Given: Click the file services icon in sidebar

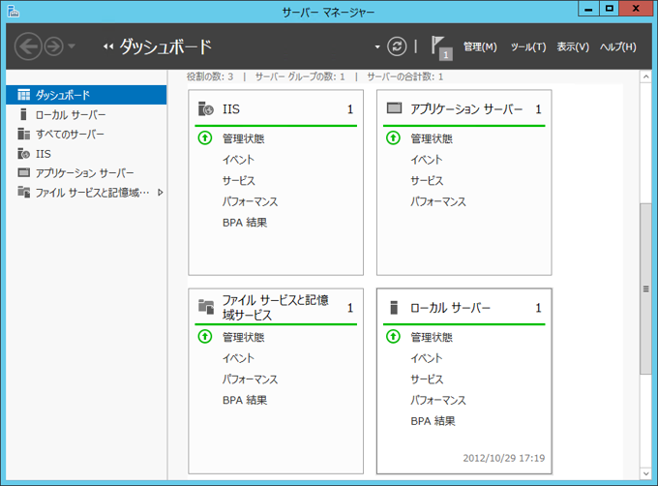Looking at the screenshot, I should [23, 193].
